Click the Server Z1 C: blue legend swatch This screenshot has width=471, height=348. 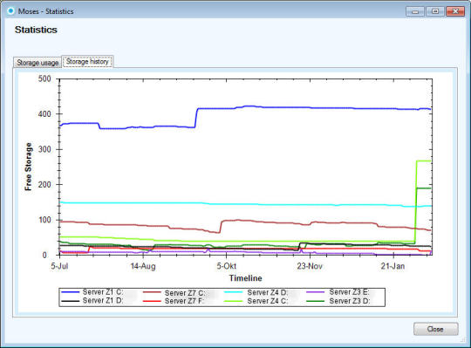[71, 292]
